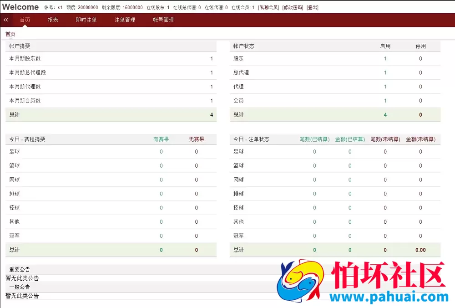Click 笔数(已结算) value for 足球 in 注单状态

[x=314, y=152]
